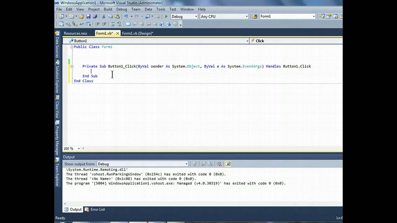The width and height of the screenshot is (397, 223).
Task: Open the File menu
Action: 59,9
